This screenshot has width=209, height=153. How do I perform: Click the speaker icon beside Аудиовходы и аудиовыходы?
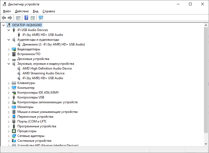[14, 40]
